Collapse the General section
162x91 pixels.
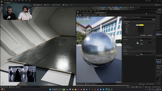tap(123, 37)
